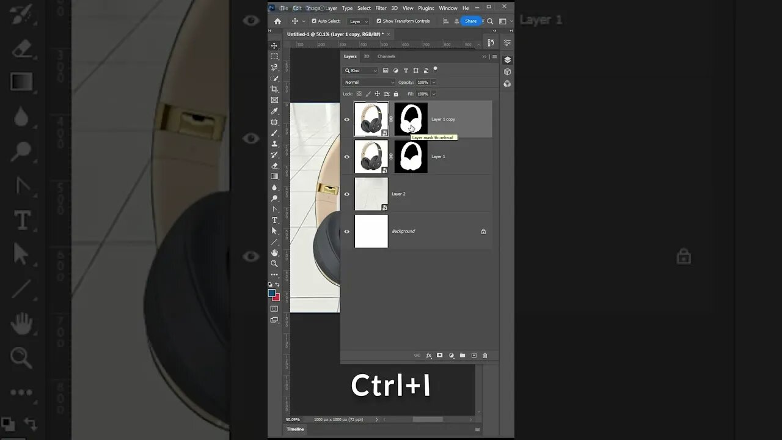Image resolution: width=782 pixels, height=440 pixels.
Task: Open the Timeline panel tab
Action: 295,429
